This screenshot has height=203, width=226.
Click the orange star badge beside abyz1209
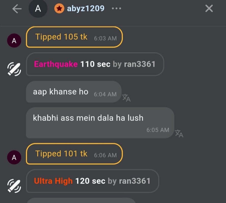click(x=59, y=8)
